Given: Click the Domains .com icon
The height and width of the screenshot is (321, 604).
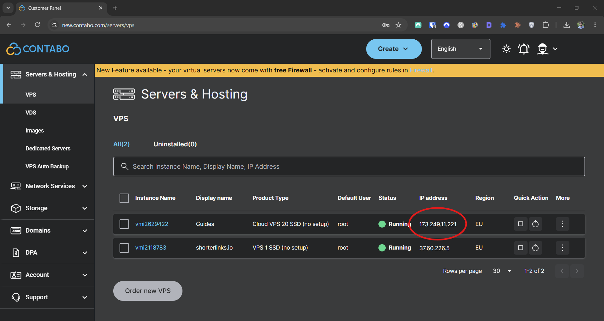Looking at the screenshot, I should click(x=16, y=231).
